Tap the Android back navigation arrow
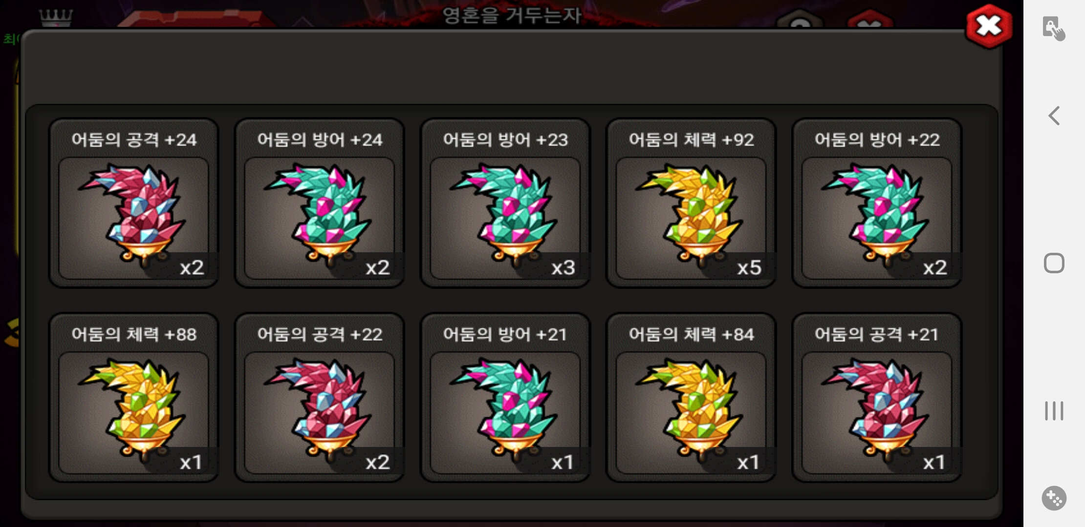Viewport: 1085px width, 527px height. point(1054,116)
